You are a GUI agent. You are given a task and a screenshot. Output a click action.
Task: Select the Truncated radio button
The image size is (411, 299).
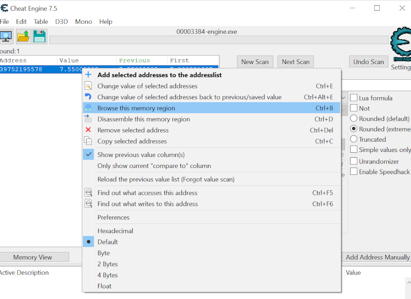tap(354, 139)
